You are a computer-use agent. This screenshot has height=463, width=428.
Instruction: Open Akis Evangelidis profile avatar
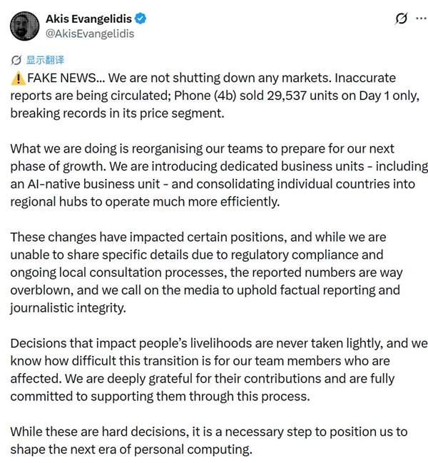click(24, 26)
